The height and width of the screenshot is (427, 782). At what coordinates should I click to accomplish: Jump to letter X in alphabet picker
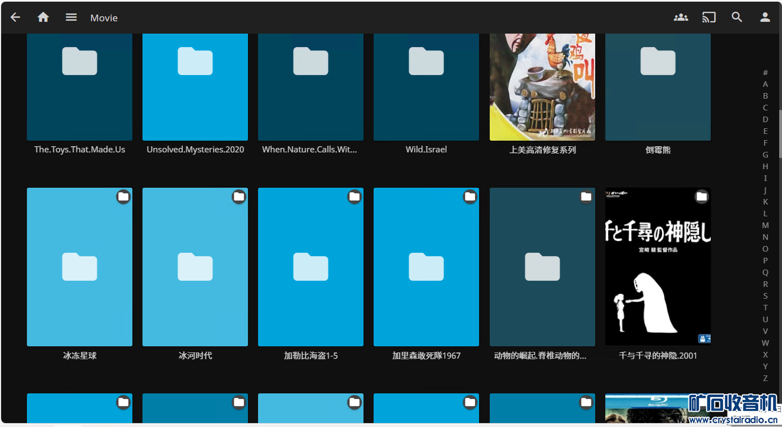tap(765, 355)
